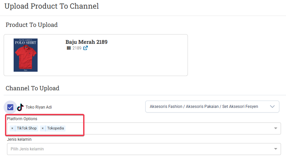Click the polo shirt product thumbnail
The image size is (286, 160).
click(26, 55)
